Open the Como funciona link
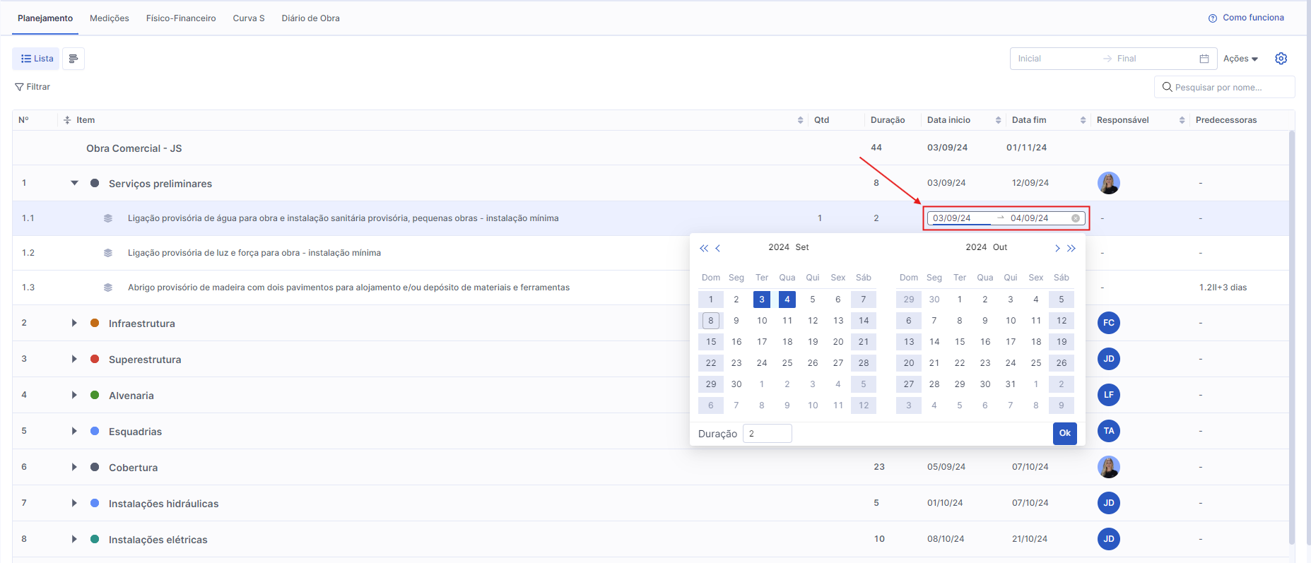This screenshot has width=1311, height=563. [x=1246, y=18]
